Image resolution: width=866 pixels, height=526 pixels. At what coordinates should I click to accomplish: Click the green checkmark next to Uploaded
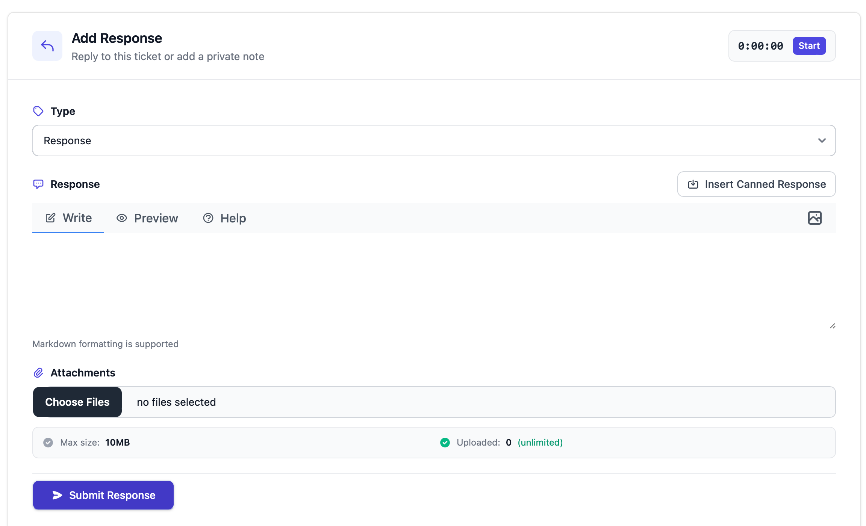pyautogui.click(x=445, y=443)
